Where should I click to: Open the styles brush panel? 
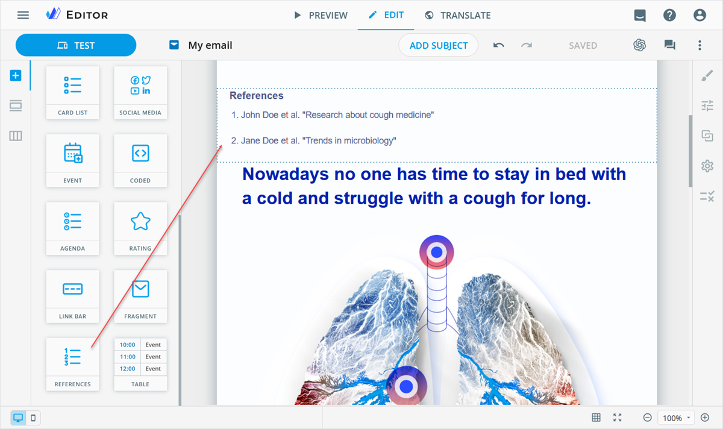tap(707, 76)
